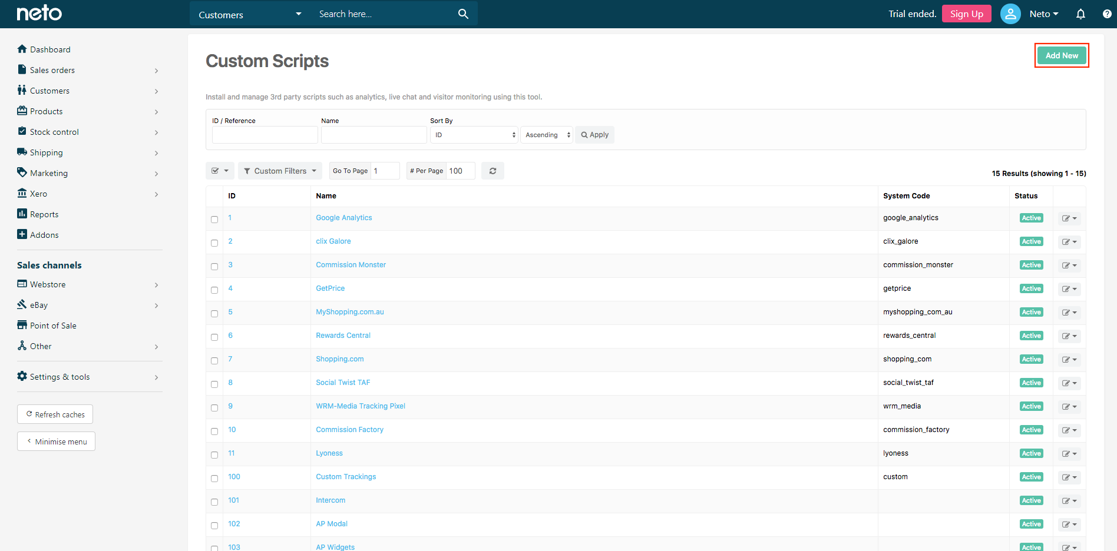Click the Stock control clipboard icon
This screenshot has width=1117, height=551.
(x=22, y=131)
